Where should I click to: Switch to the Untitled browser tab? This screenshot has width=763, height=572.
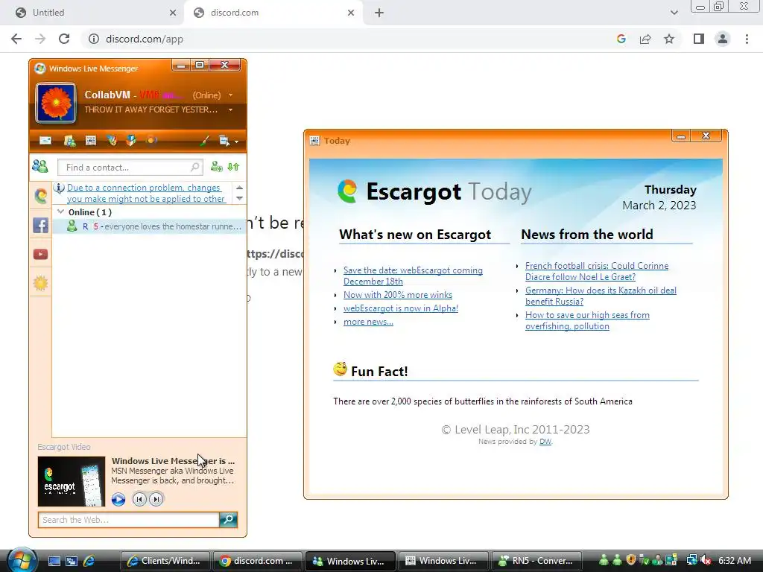pyautogui.click(x=92, y=13)
